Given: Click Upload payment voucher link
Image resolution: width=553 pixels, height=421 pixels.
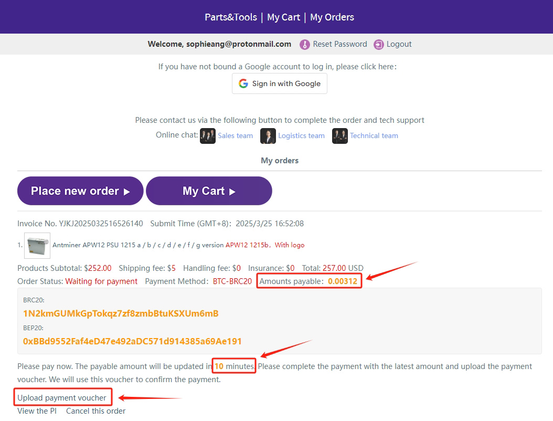Looking at the screenshot, I should (62, 398).
